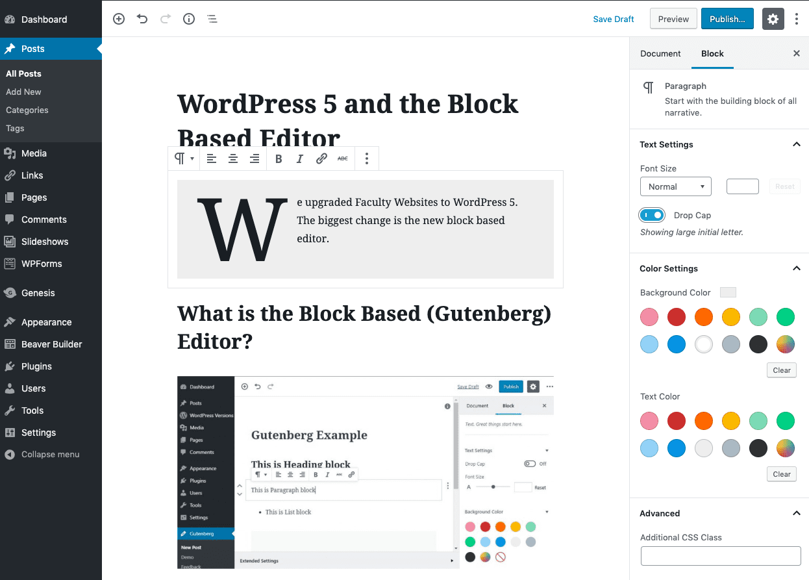Click the custom font size input
Image resolution: width=809 pixels, height=580 pixels.
[743, 186]
